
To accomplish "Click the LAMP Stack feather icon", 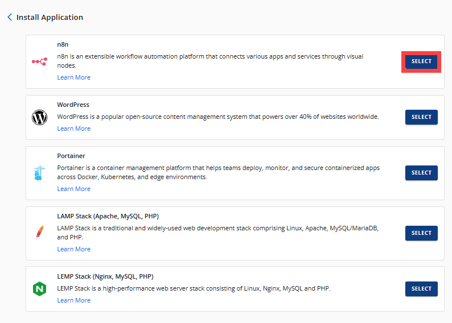I will pos(39,233).
